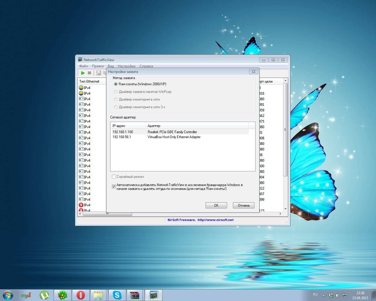Click the Тип Ethernet column header
The image size is (376, 301).
(x=92, y=81)
